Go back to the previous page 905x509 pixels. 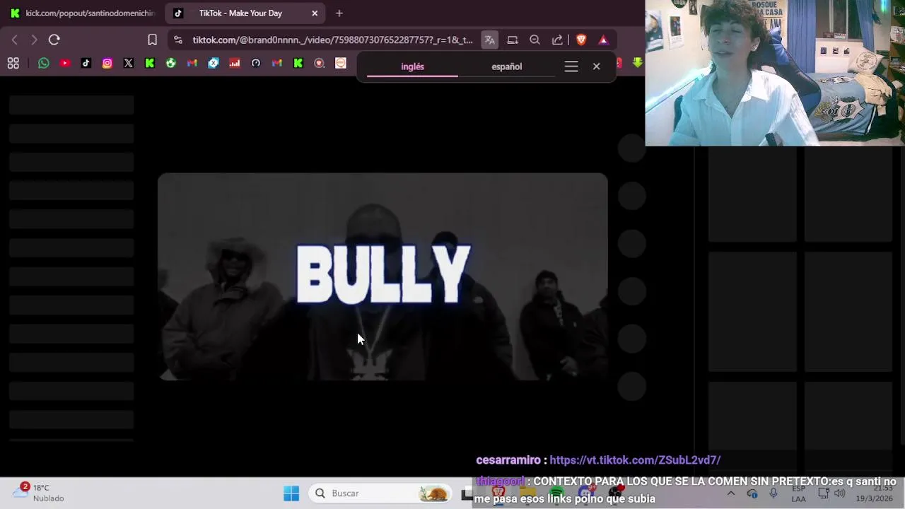15,40
